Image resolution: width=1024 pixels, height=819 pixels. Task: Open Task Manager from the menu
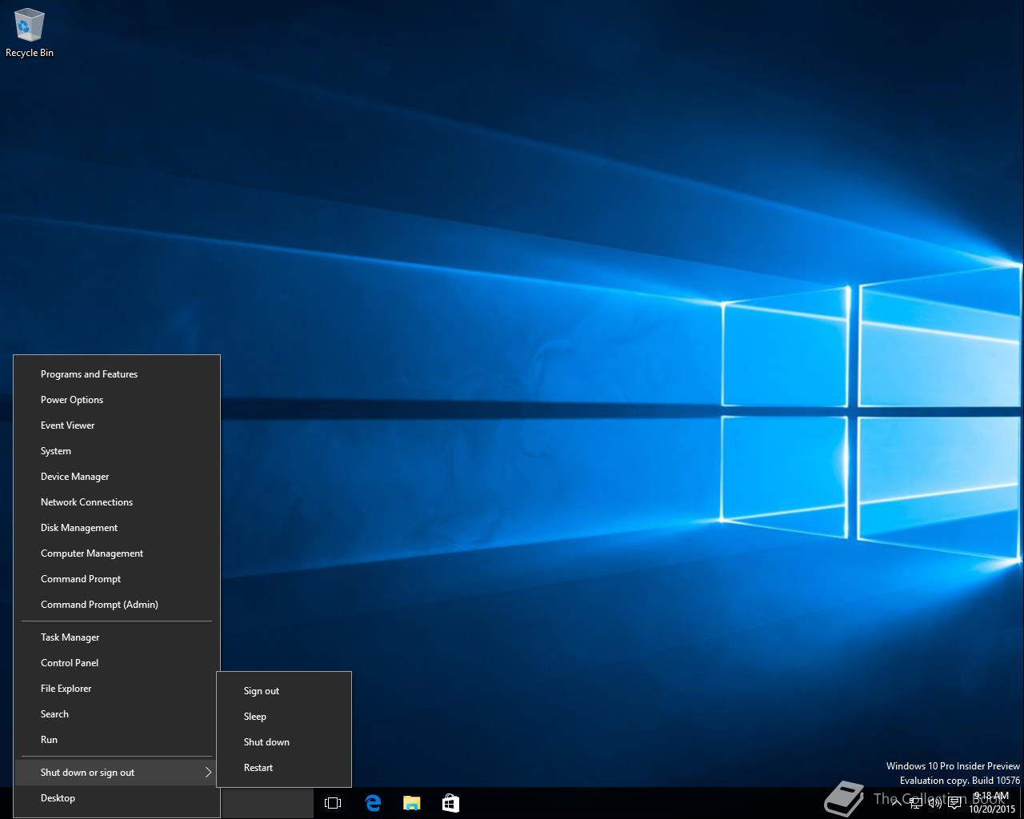click(117, 637)
